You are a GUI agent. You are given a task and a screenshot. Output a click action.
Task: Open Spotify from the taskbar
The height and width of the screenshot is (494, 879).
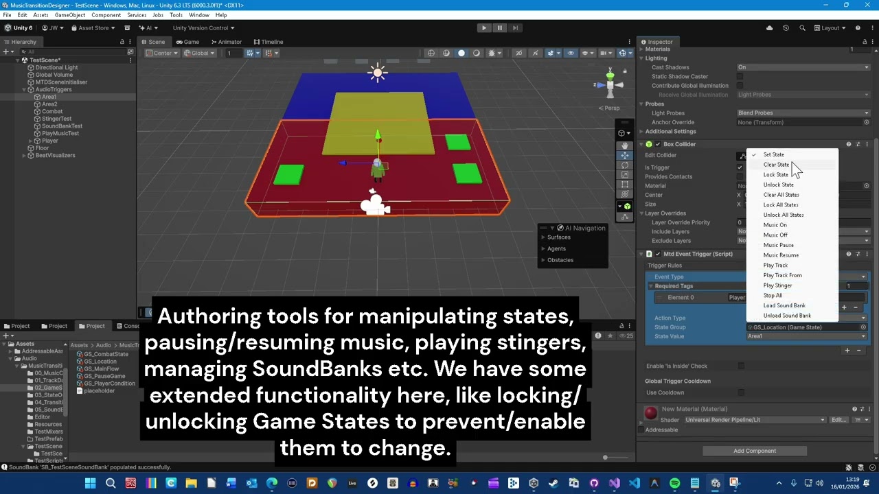coord(674,483)
